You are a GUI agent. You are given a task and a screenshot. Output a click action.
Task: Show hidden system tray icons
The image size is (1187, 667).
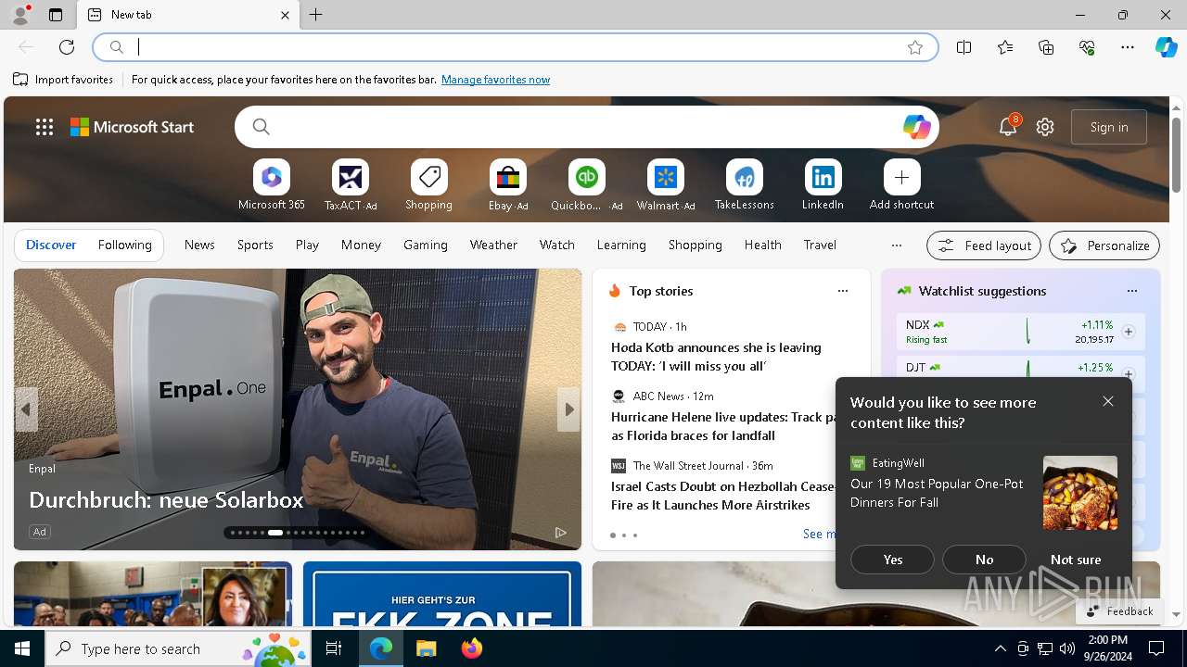[x=1000, y=648]
